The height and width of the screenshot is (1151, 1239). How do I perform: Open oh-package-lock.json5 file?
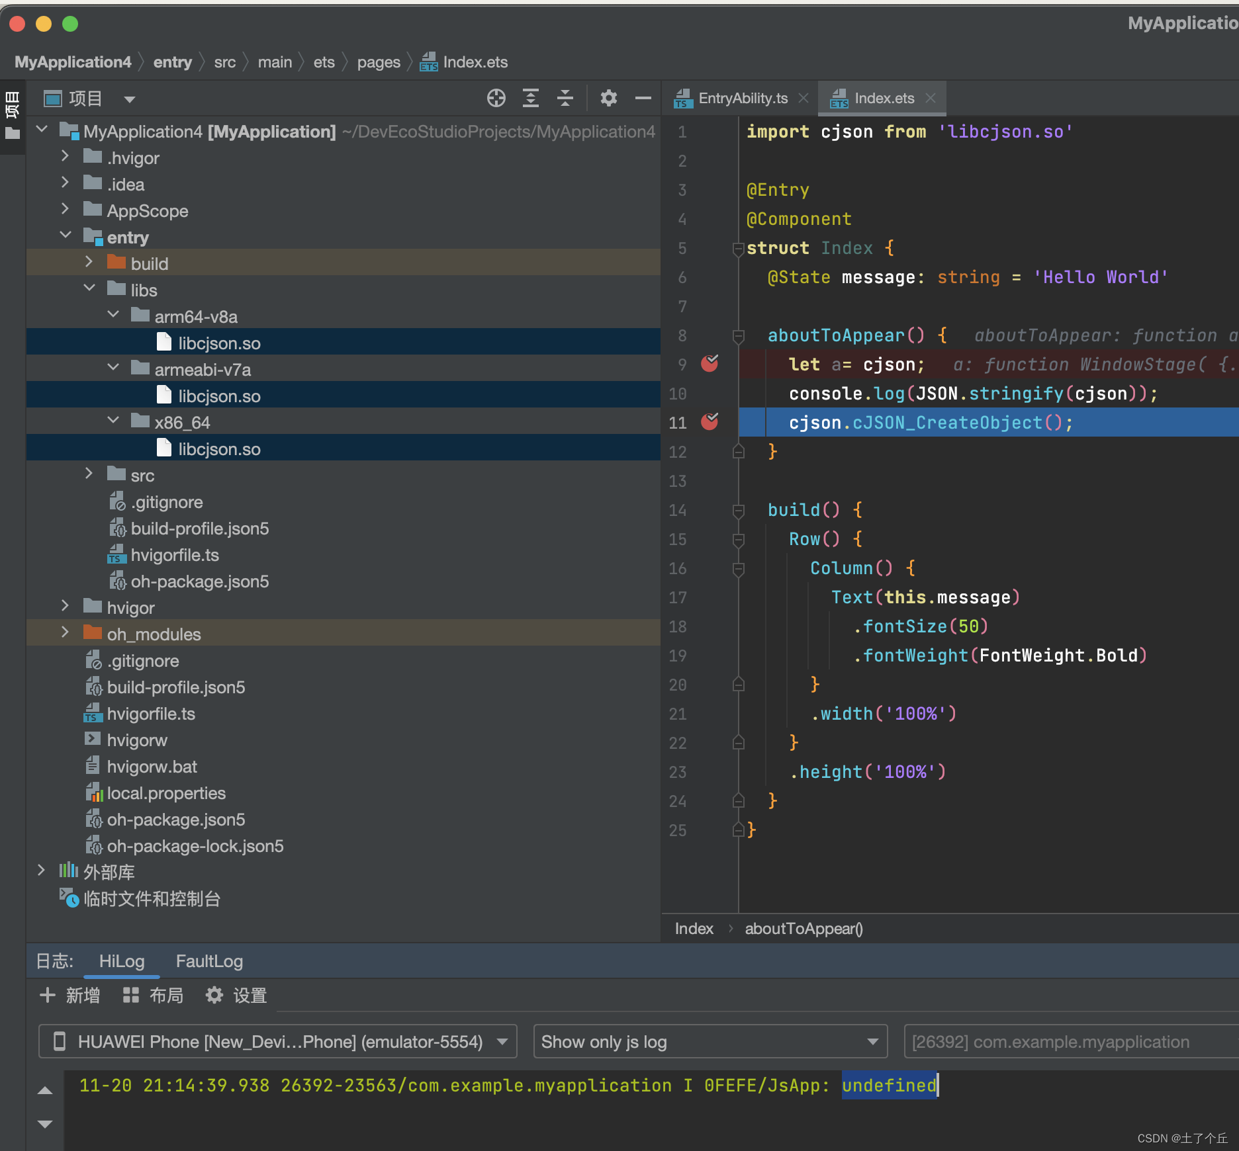[195, 846]
